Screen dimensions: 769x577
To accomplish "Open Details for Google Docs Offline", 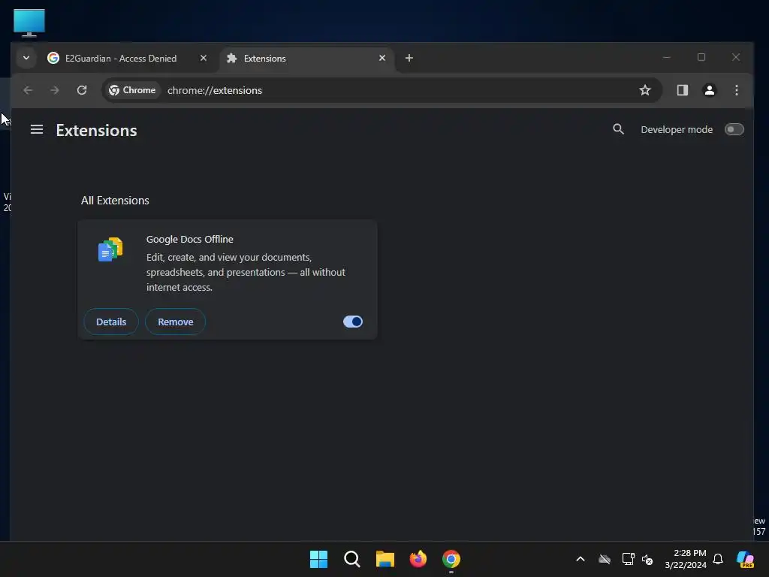I will (111, 322).
